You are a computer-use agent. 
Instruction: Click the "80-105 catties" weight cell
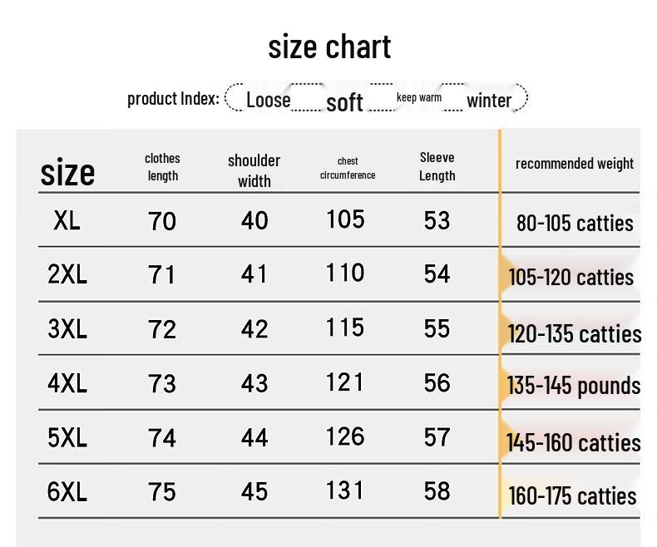(x=574, y=223)
